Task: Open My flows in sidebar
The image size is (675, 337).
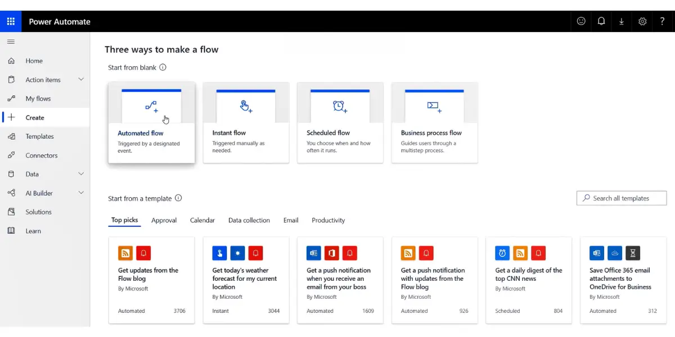Action: click(x=45, y=98)
